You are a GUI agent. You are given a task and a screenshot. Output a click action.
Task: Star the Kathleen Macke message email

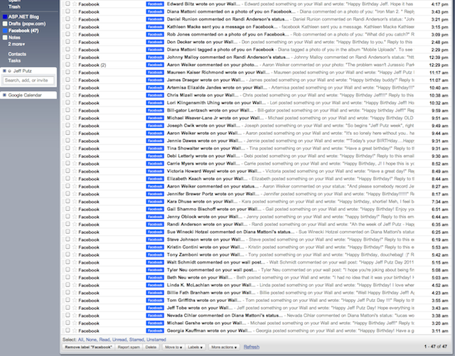75,27
